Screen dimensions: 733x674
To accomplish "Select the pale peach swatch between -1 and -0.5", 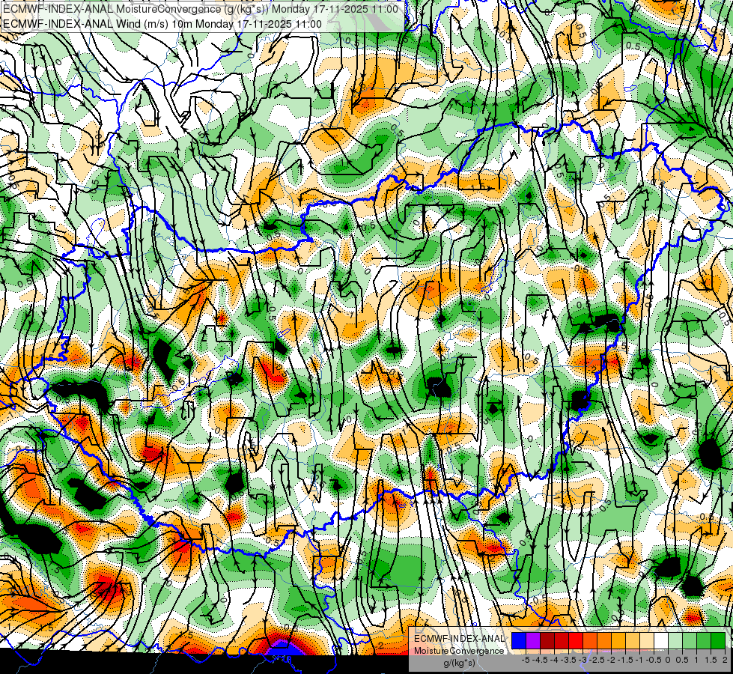I will tap(647, 640).
